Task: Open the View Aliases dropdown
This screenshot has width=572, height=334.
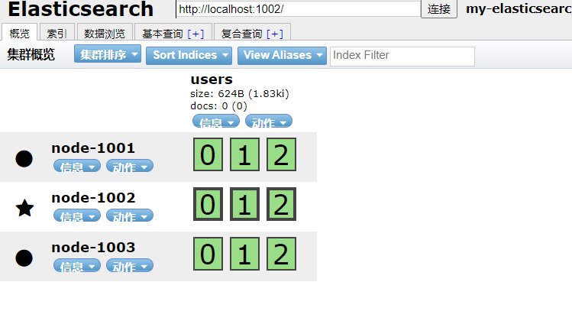Action: point(282,55)
